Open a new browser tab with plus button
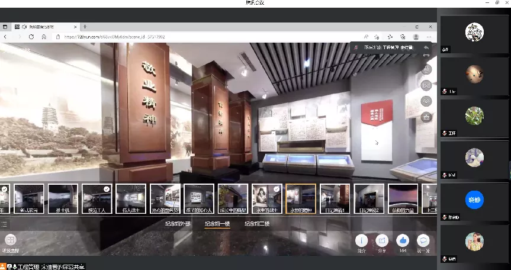The width and height of the screenshot is (511, 270). [x=85, y=27]
